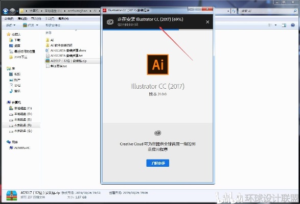Click the installer progress bar under the header

157,30
